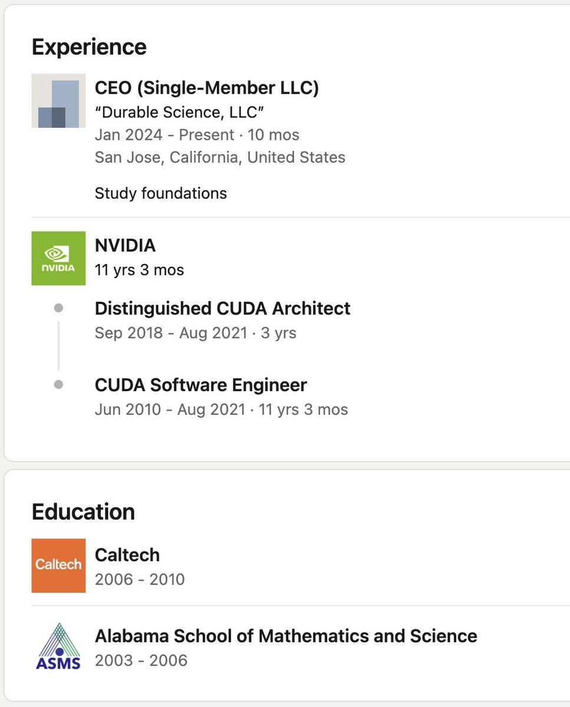Screen dimensions: 570x707
Task: Click the Education section heading
Action: point(83,511)
